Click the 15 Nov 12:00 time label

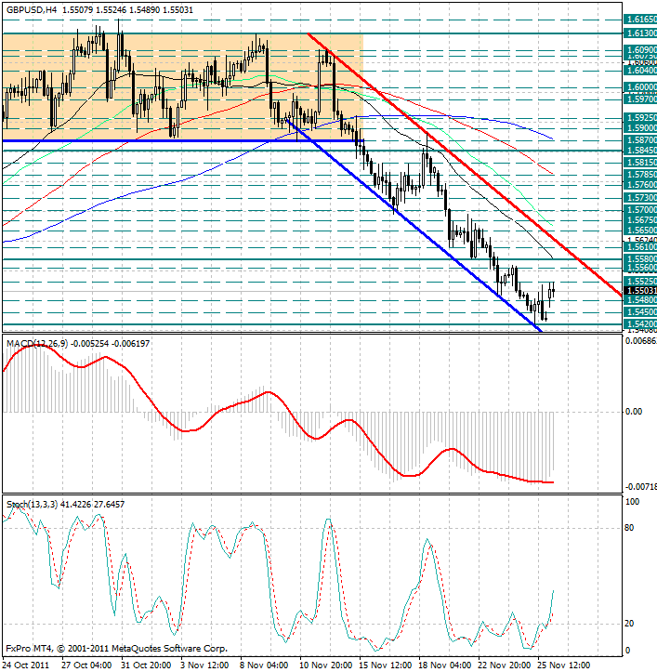(386, 665)
